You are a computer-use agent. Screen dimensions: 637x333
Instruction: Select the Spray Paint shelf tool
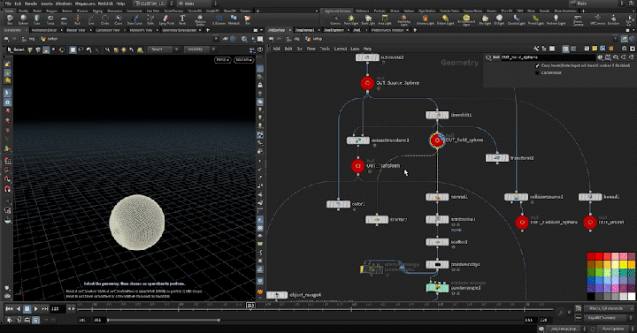166,19
